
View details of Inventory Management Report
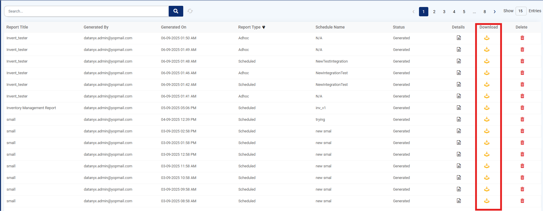pyautogui.click(x=459, y=108)
